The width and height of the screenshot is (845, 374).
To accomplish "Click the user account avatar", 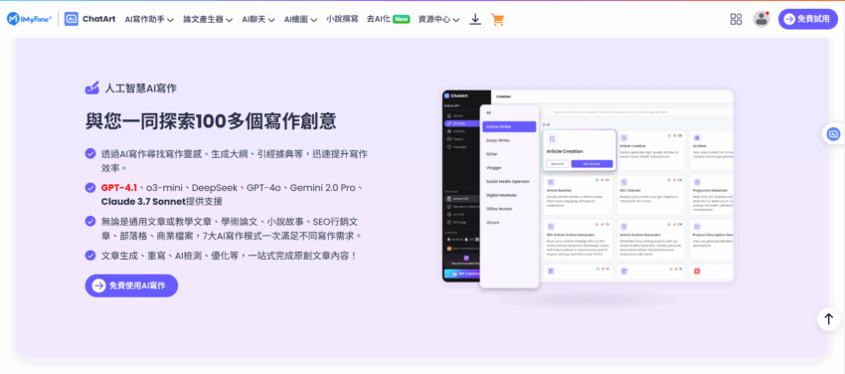I will tap(760, 19).
